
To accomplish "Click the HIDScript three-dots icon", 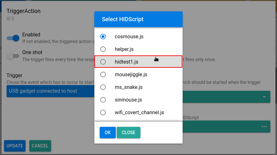I will 264,127.
